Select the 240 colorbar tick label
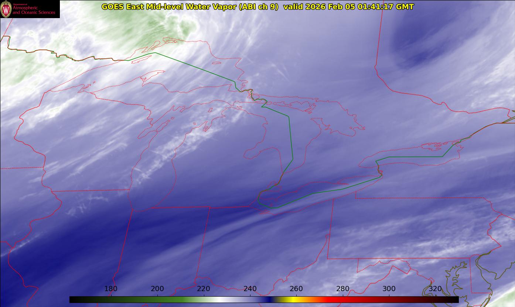The image size is (515, 307). [250, 289]
